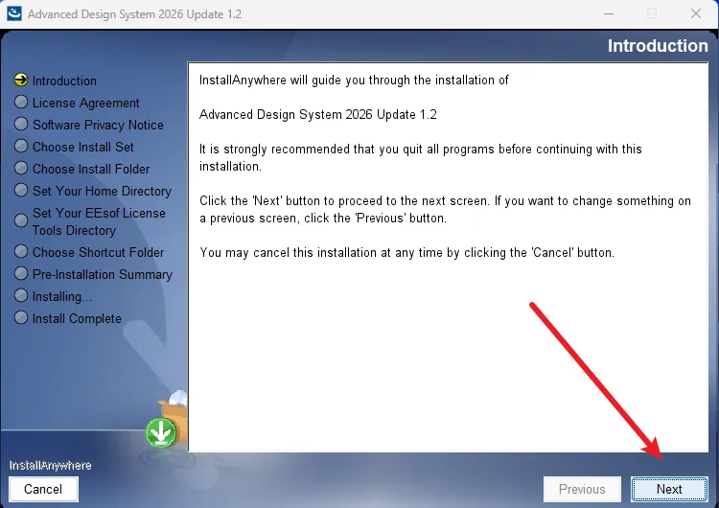The image size is (719, 508).
Task: Select the Set Your EEsof License Tools Directory label
Action: coord(99,221)
